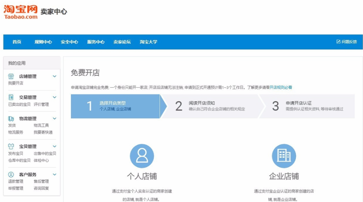Click the 物流管理 truck icon
The width and height of the screenshot is (363, 202).
[11, 119]
